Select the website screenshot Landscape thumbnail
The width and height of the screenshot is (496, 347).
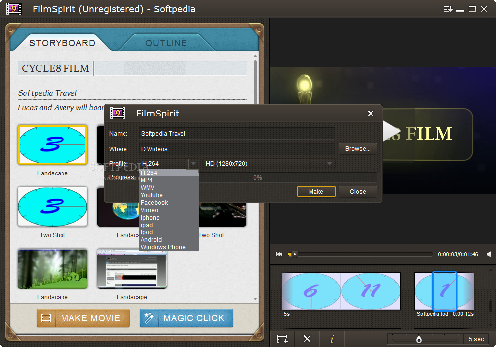click(132, 269)
